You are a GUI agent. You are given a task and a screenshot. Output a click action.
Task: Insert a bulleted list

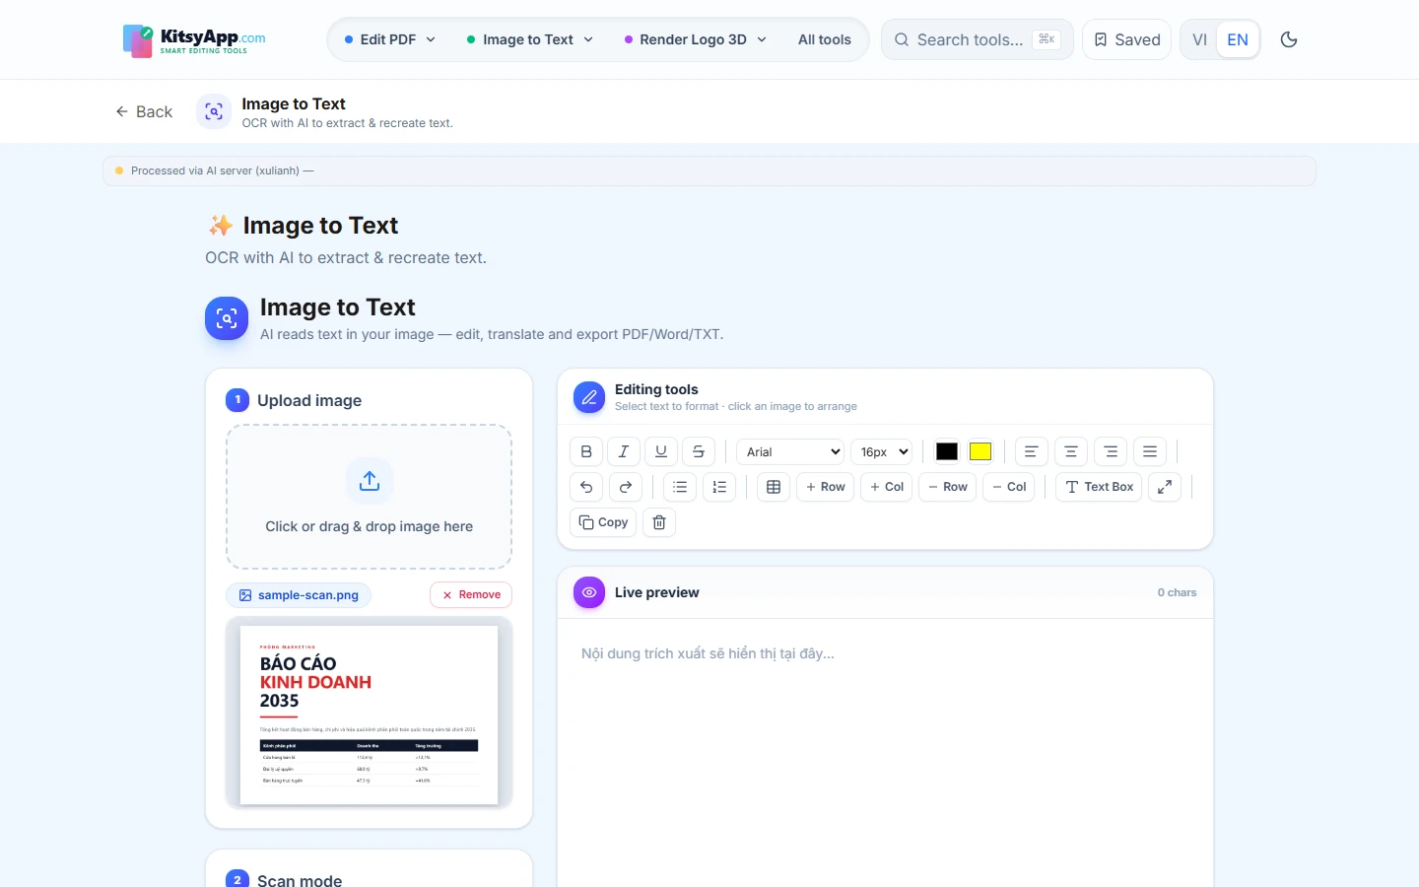[680, 487]
